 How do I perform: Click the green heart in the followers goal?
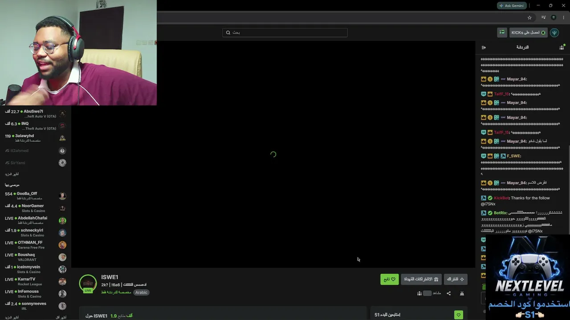tap(458, 315)
